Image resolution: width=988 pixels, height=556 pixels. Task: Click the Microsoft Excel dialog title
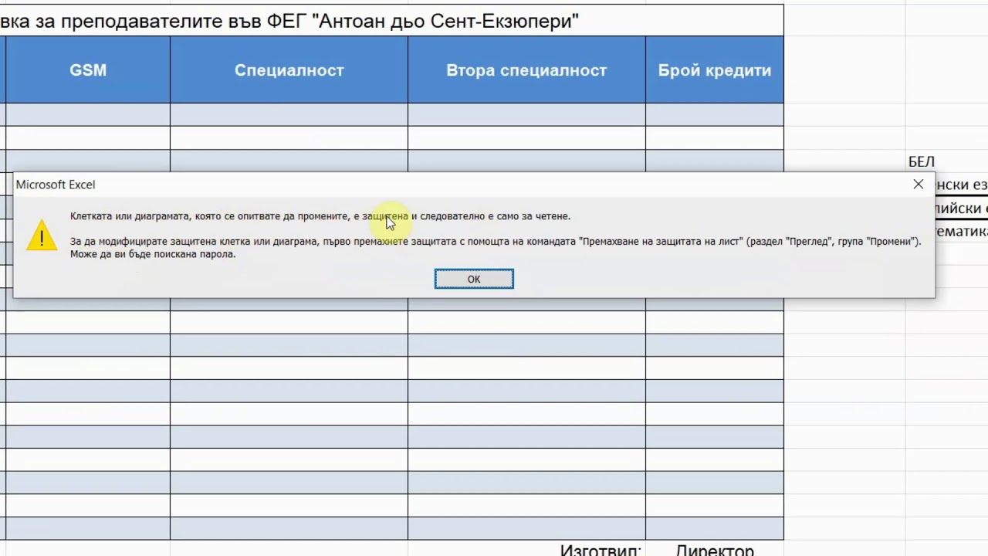click(x=56, y=185)
